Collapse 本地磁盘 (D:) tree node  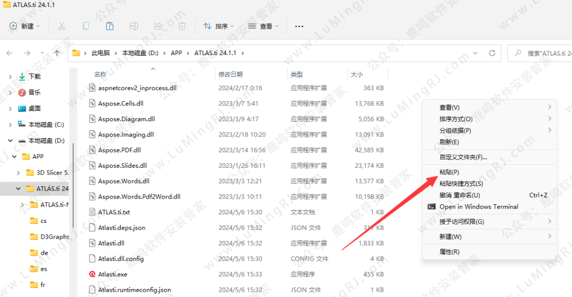(10, 140)
